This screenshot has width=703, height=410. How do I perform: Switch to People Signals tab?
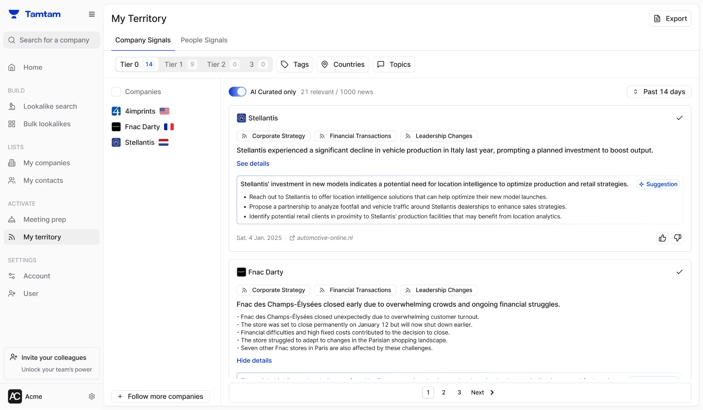click(204, 40)
